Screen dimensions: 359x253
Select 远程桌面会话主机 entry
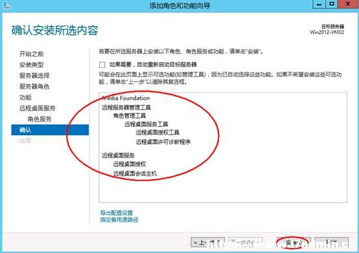click(135, 173)
